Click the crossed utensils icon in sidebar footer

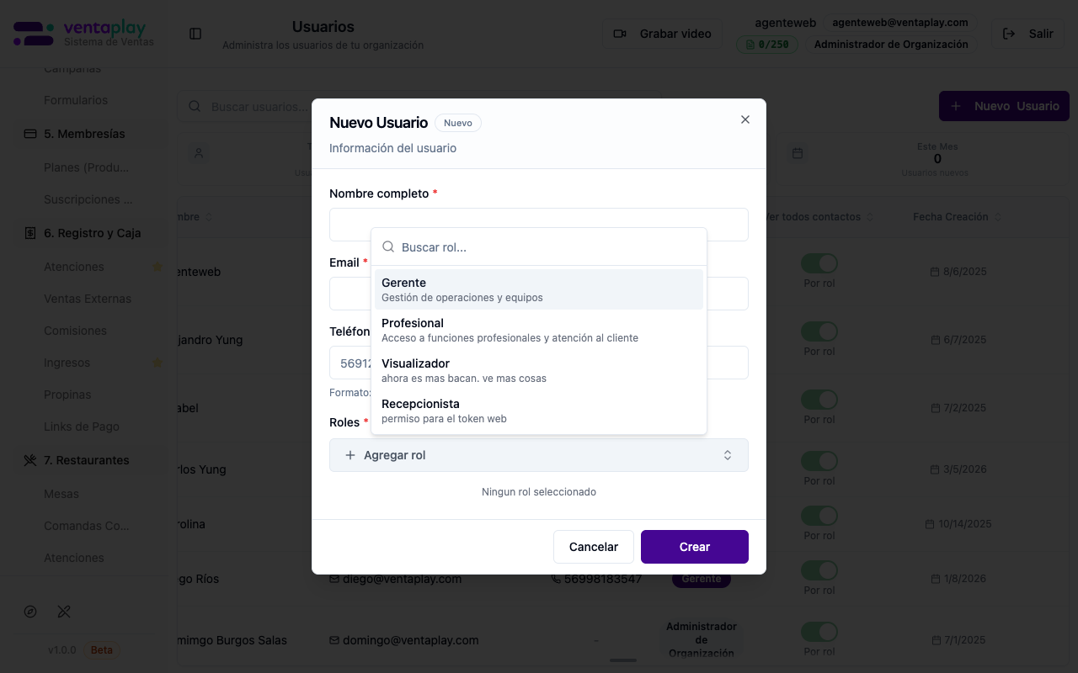64,612
